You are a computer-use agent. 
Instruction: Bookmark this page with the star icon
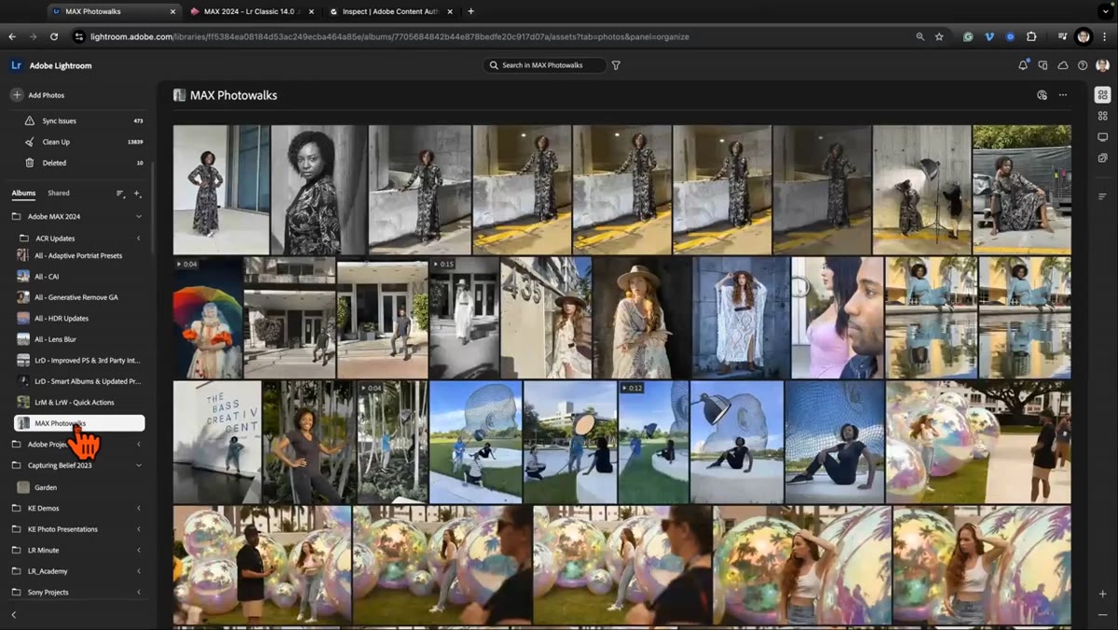click(939, 36)
